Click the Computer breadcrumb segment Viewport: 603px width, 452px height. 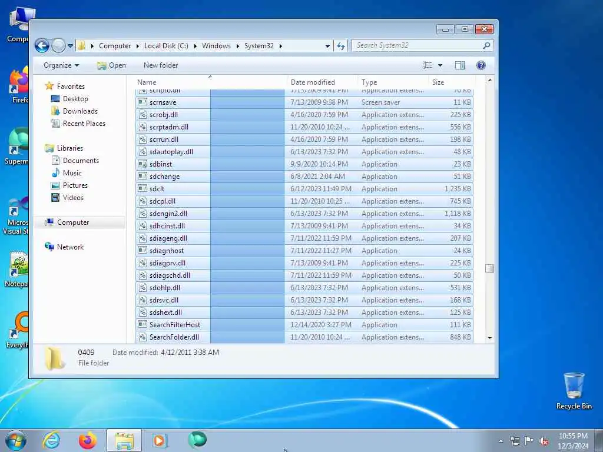115,46
